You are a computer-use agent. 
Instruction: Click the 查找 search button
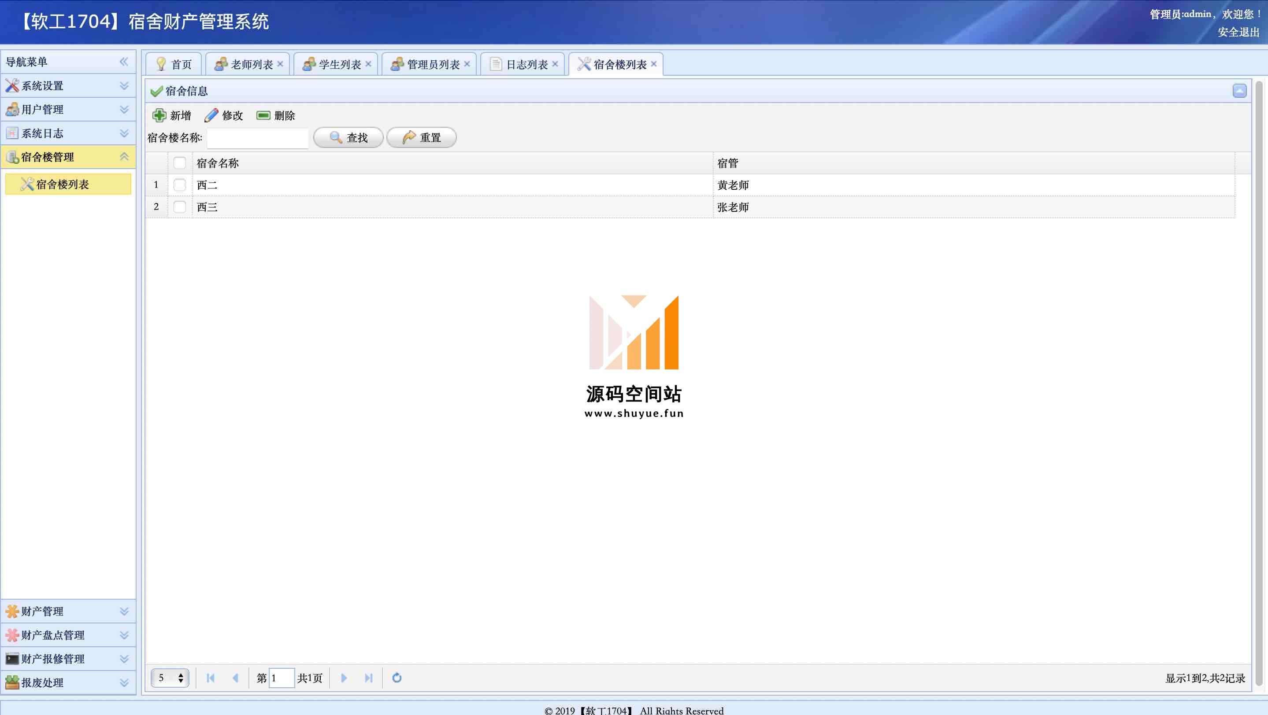coord(348,138)
